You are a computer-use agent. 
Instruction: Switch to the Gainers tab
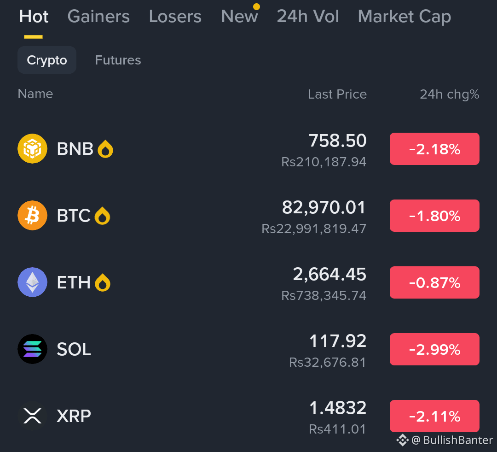[x=98, y=16]
